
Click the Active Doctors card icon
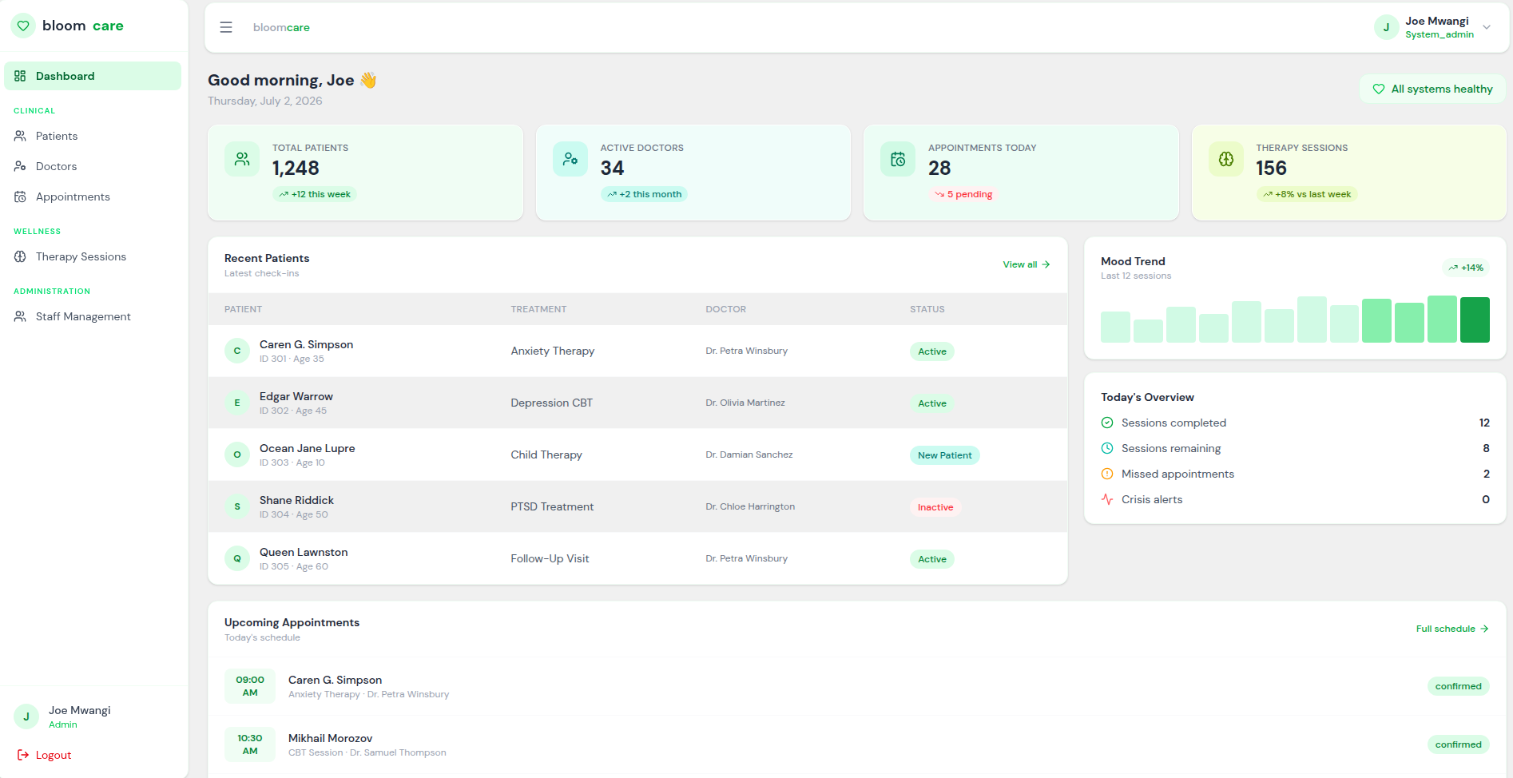pyautogui.click(x=570, y=159)
